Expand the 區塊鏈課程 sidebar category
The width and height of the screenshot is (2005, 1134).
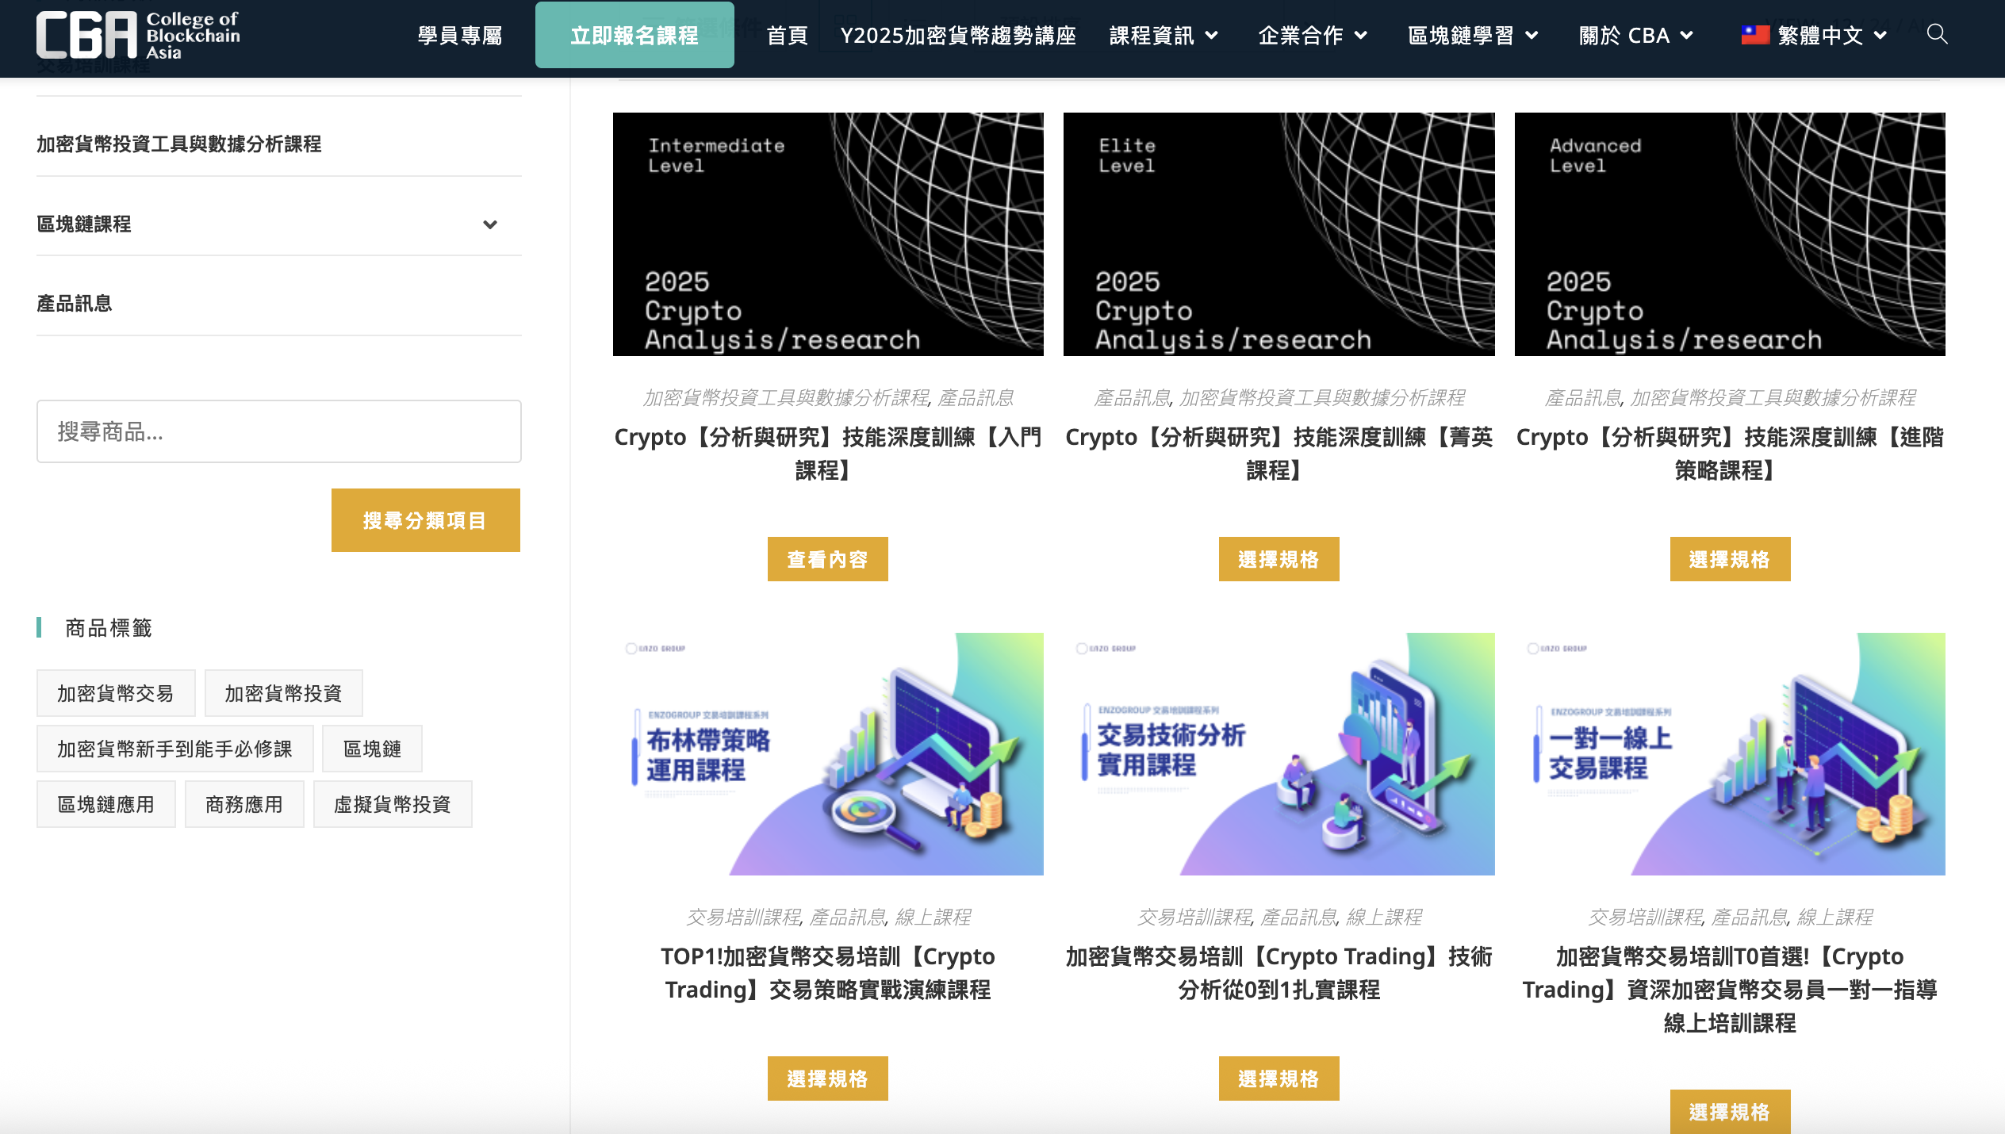(x=490, y=224)
